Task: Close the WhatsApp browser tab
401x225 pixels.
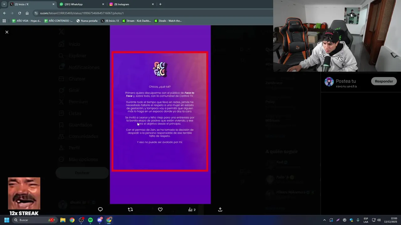Action: [x=103, y=4]
